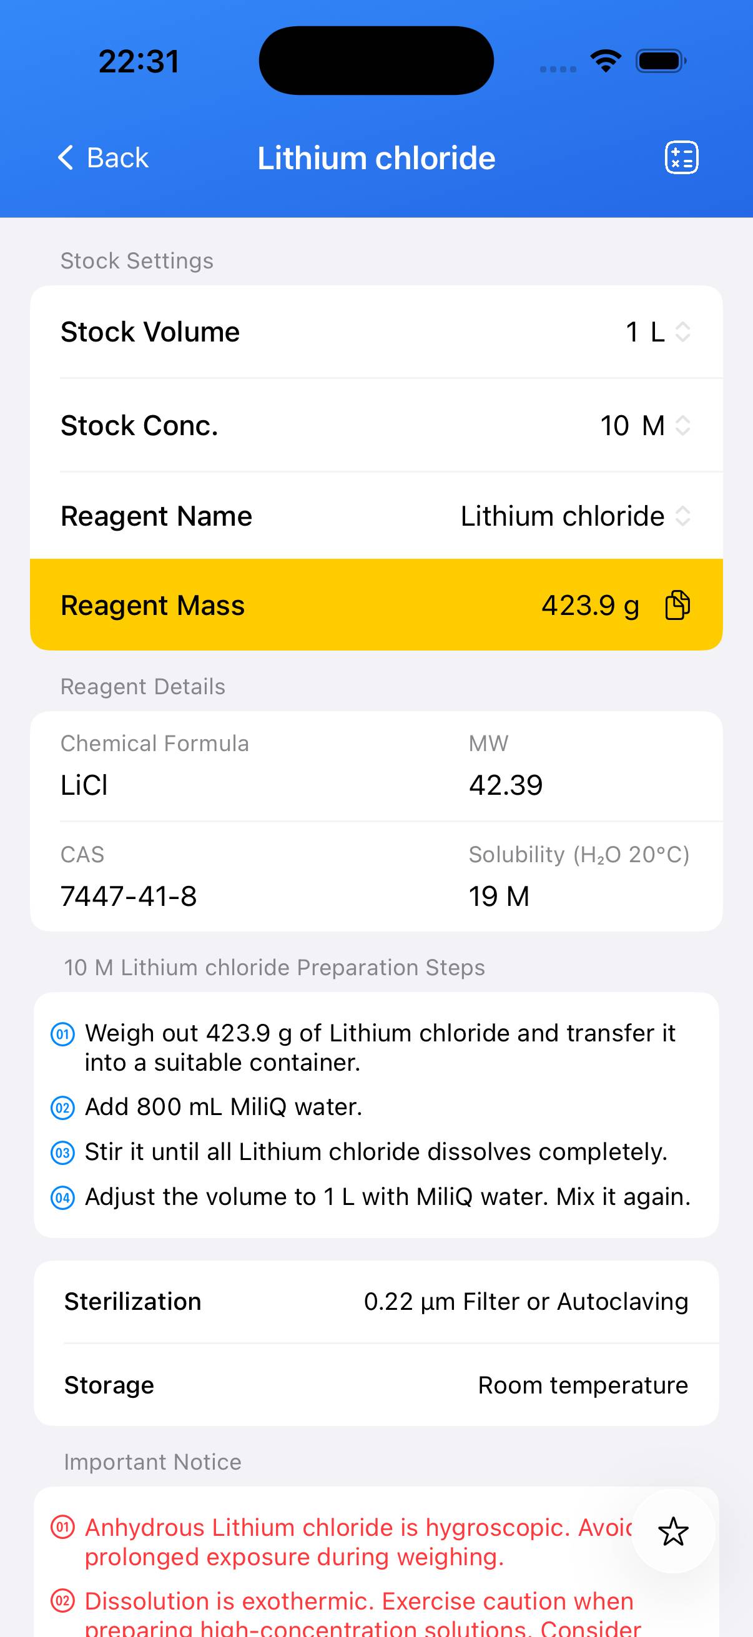Tap the Wi-Fi status icon
753x1637 pixels.
coord(606,61)
